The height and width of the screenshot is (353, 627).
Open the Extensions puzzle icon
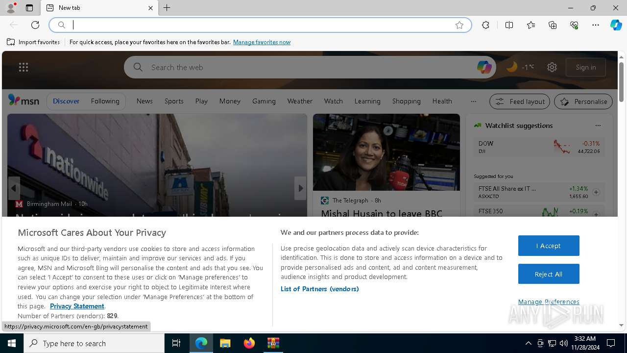point(485,25)
